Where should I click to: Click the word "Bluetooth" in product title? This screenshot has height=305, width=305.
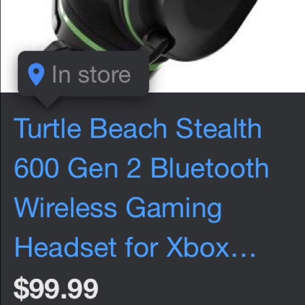tap(210, 168)
